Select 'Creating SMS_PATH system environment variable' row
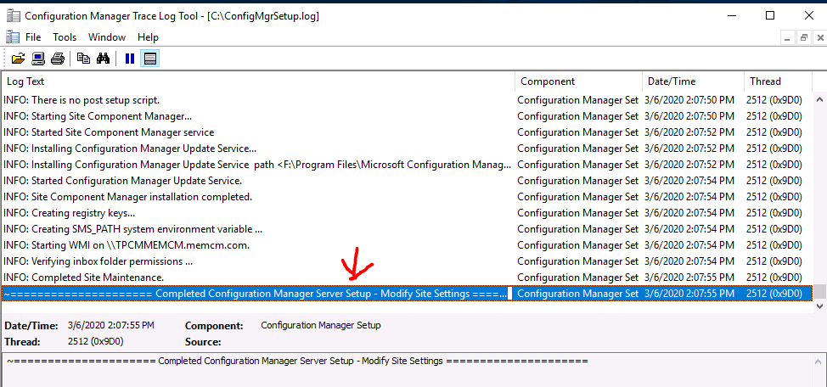This screenshot has width=827, height=387. (x=407, y=230)
